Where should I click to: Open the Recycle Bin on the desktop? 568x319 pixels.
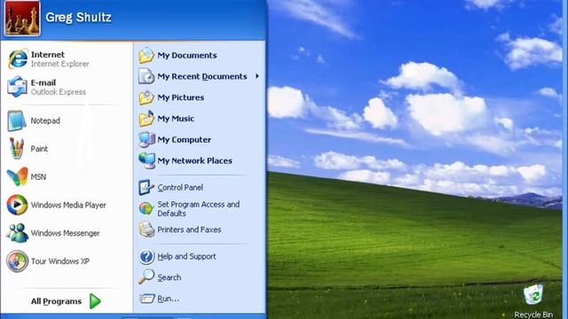pyautogui.click(x=533, y=294)
